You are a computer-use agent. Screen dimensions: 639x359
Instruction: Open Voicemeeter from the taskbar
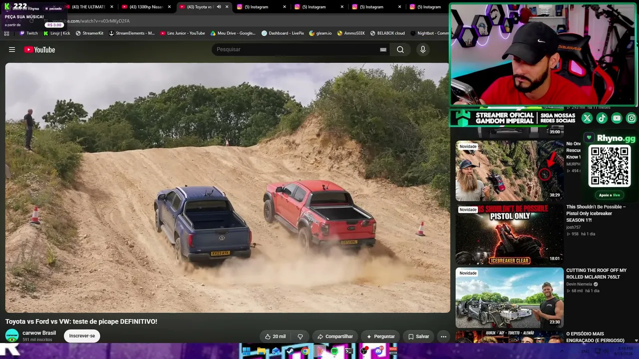click(393, 352)
